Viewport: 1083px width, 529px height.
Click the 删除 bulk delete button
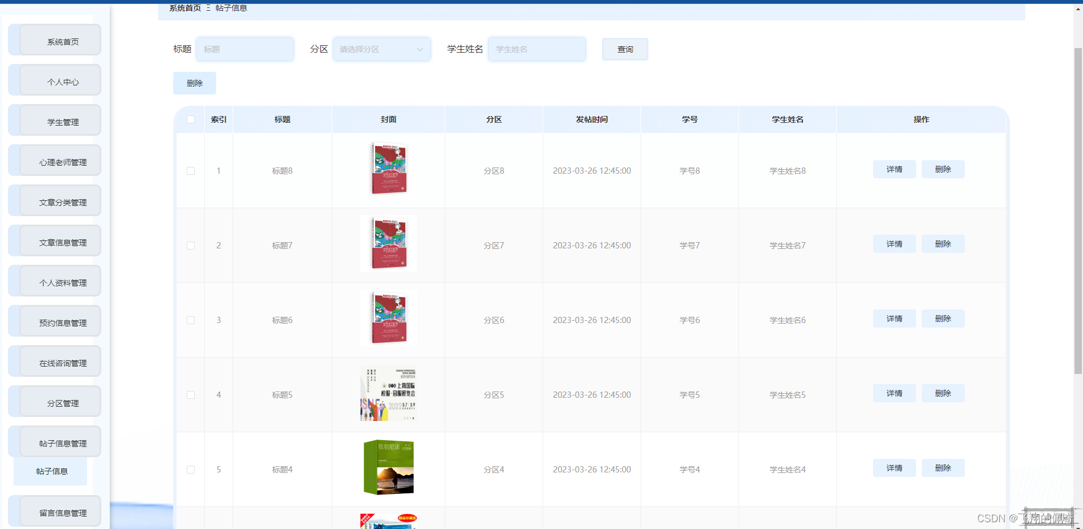(194, 83)
